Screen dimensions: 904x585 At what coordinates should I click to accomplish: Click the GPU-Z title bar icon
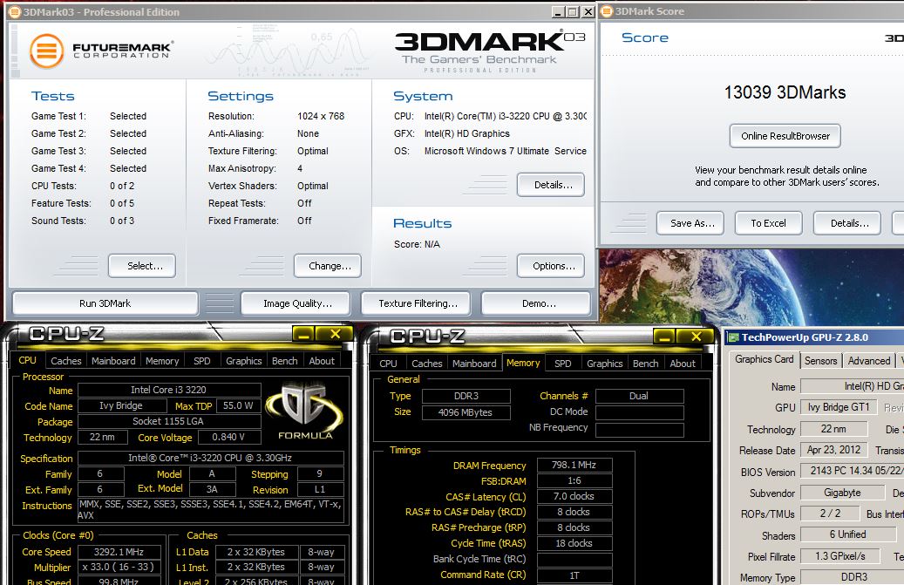pos(733,337)
